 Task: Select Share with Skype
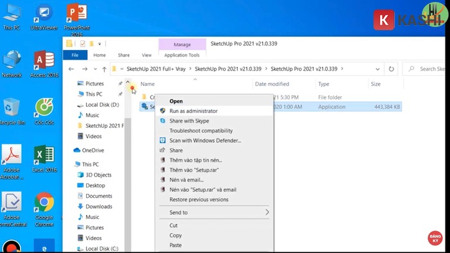[214, 121]
